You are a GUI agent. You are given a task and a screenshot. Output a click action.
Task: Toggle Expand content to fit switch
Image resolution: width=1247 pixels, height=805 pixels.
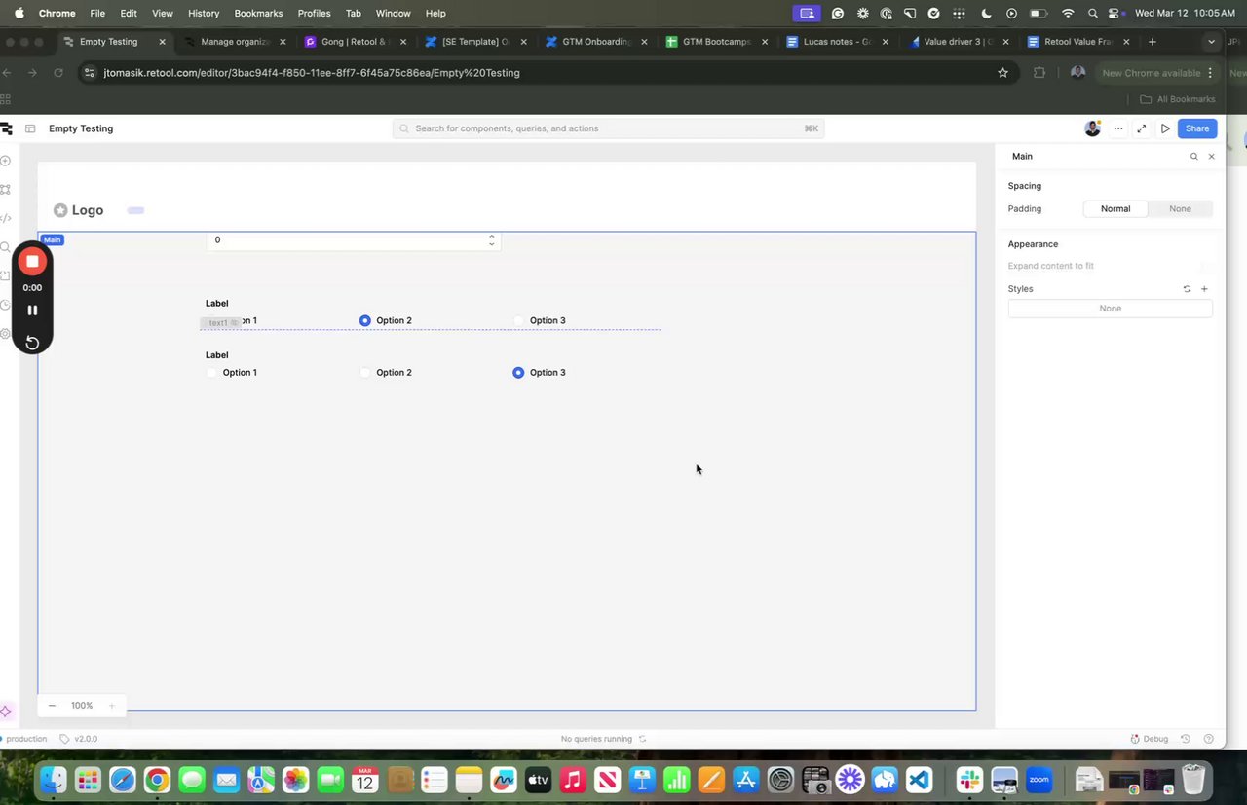[1204, 266]
